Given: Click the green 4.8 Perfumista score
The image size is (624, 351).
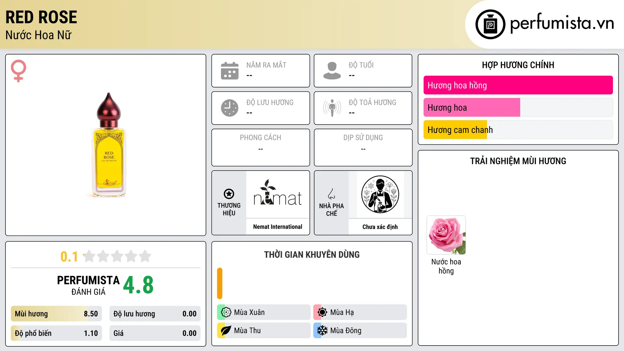Looking at the screenshot, I should tap(138, 285).
